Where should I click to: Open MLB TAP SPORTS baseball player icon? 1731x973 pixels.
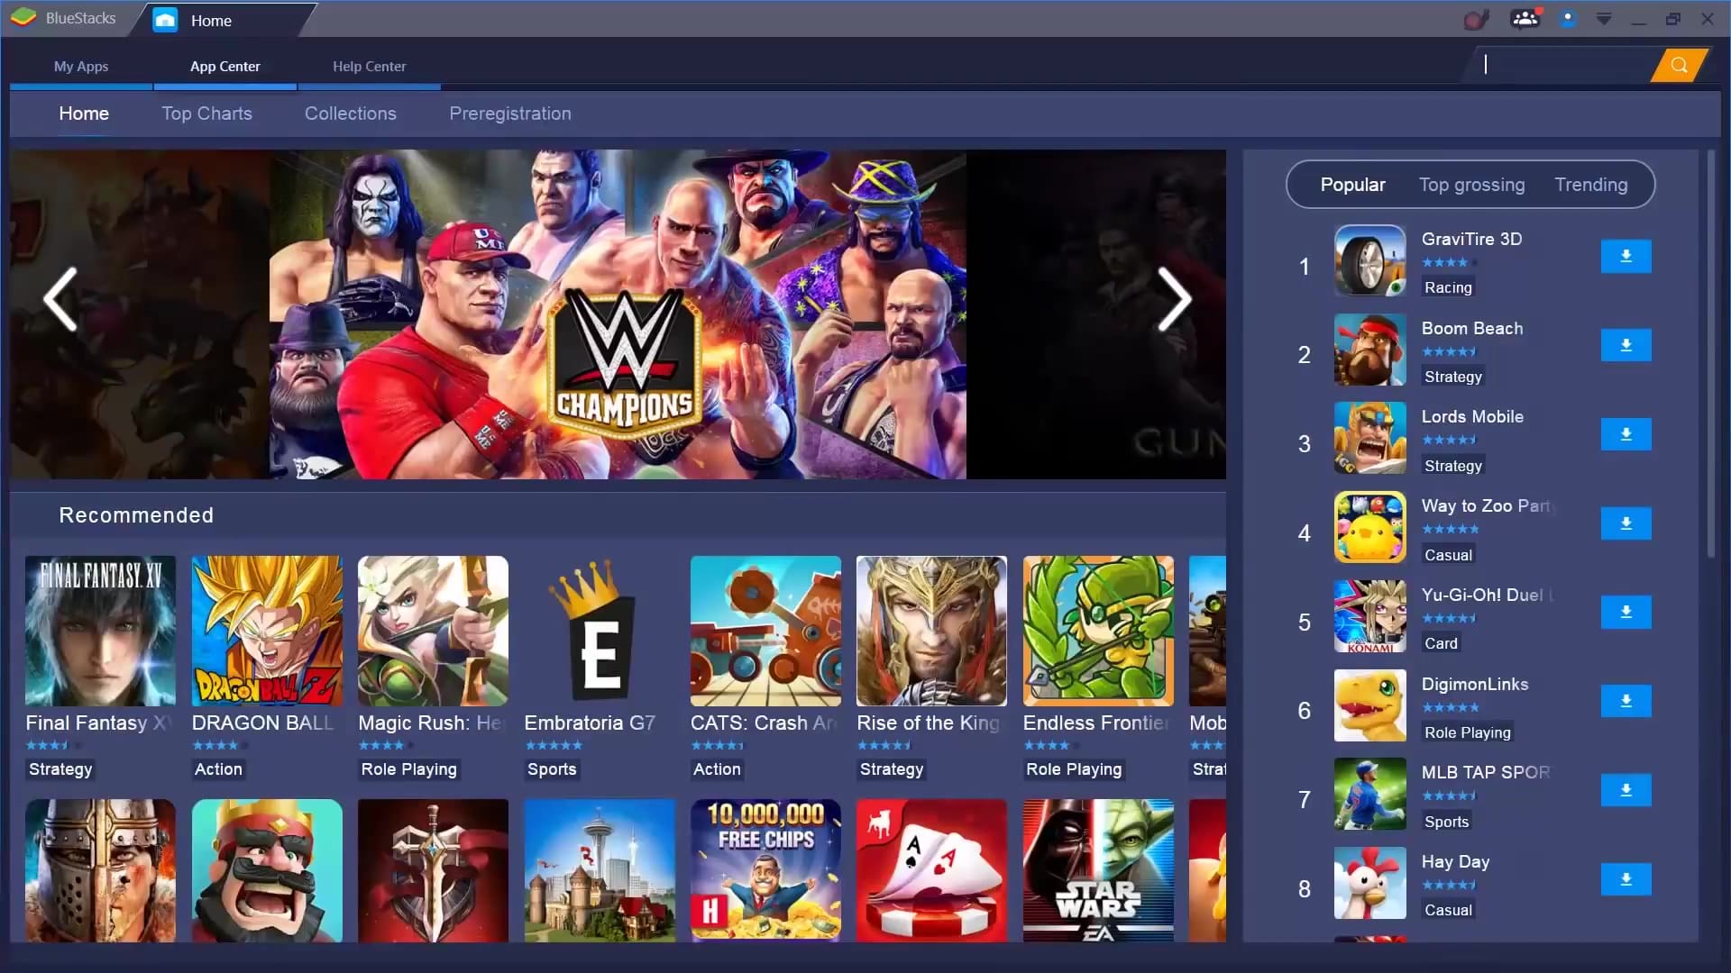(x=1369, y=794)
